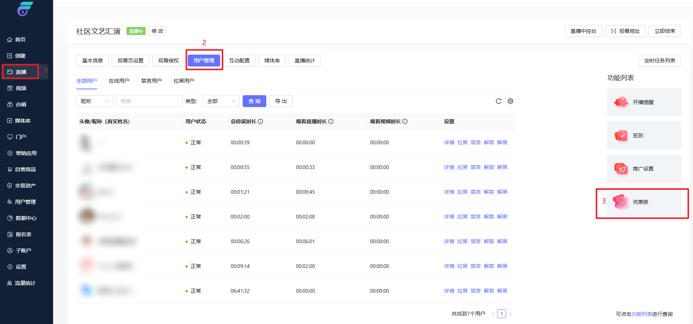Viewport: 693px width, 324px height.
Task: Click 详情 for the user with 06:41:32
Action: pyautogui.click(x=449, y=291)
